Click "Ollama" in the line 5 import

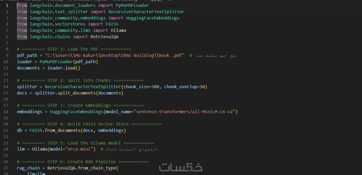point(118,30)
